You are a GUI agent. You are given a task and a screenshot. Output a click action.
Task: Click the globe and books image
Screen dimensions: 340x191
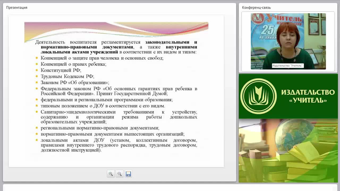[x=288, y=150]
